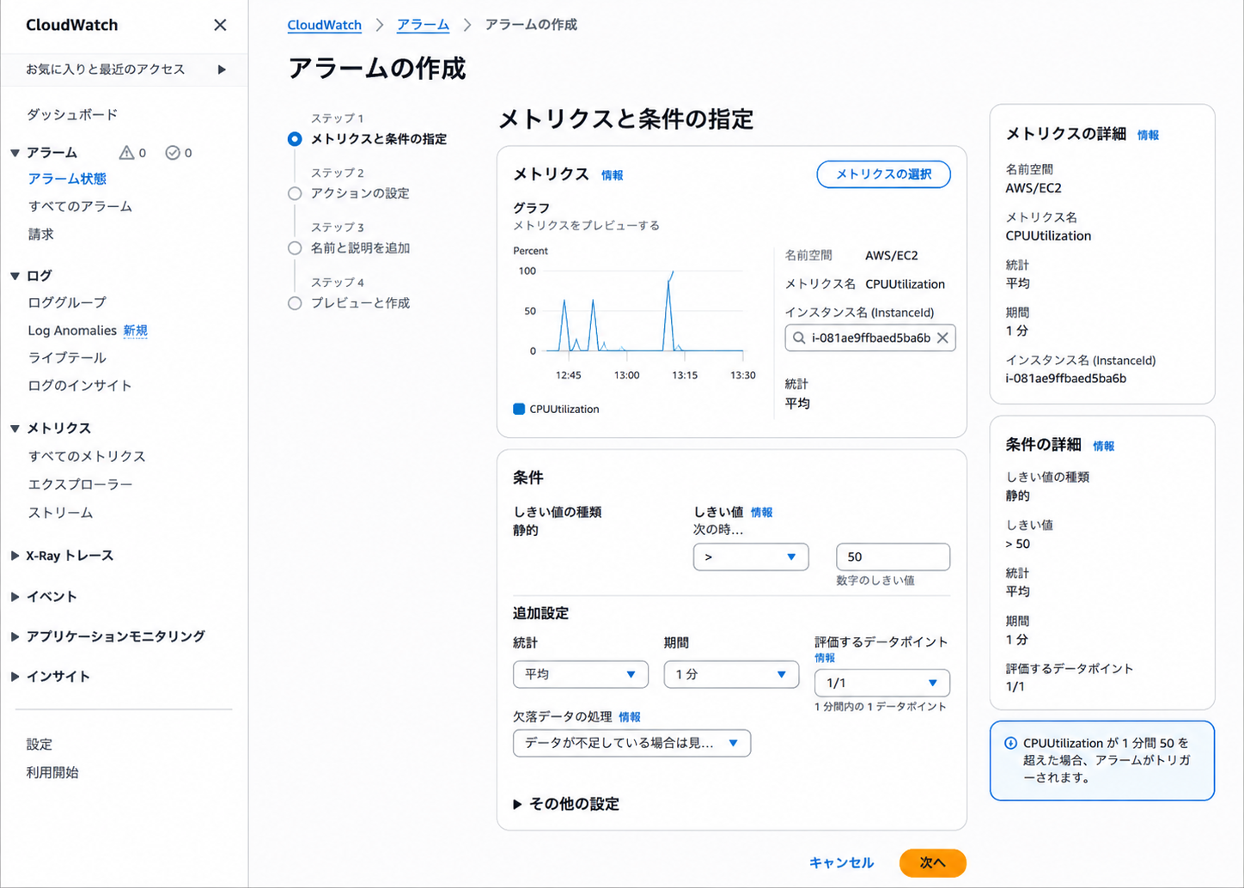The image size is (1244, 888).
Task: Click the キャンセル button
Action: (x=842, y=862)
